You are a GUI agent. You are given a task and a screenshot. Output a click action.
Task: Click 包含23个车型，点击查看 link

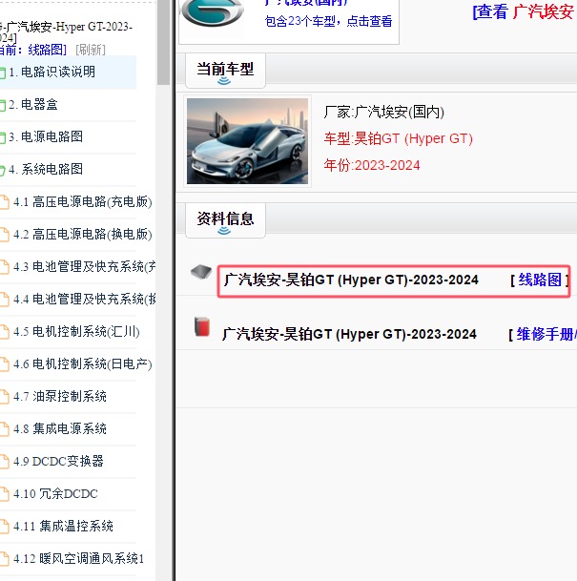pyautogui.click(x=328, y=21)
